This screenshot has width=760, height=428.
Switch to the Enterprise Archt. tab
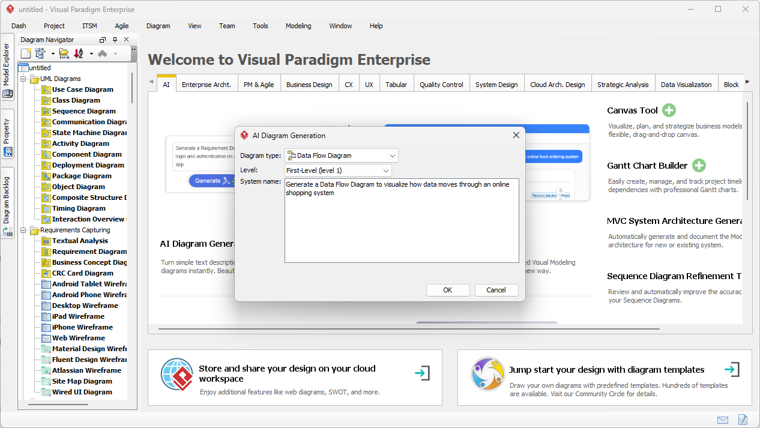(207, 84)
